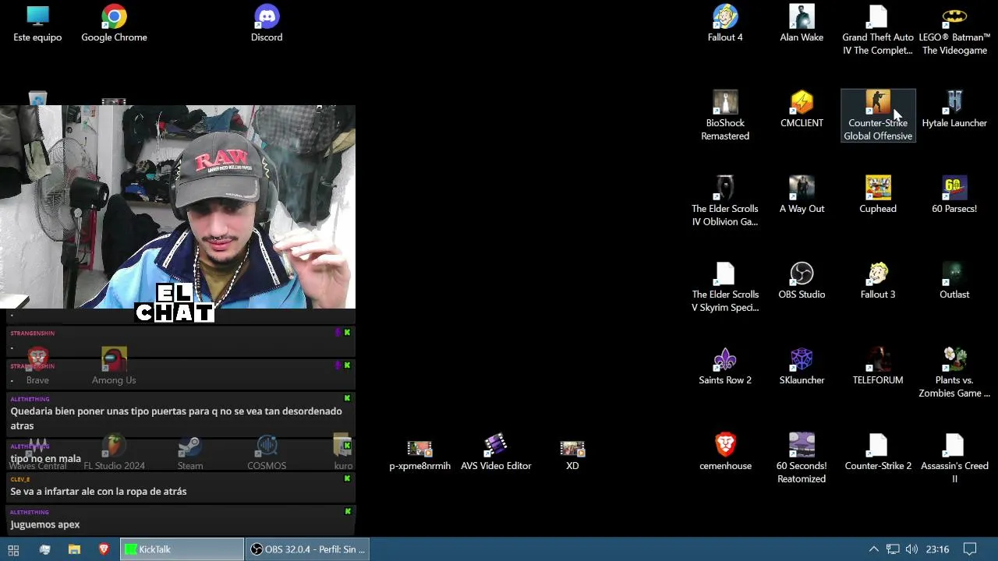This screenshot has height=561, width=998.
Task: Show hidden system tray icons
Action: point(874,549)
